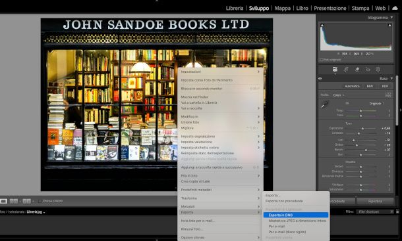
Task: Expand Predefiniti metadati submenu
Action: (220, 190)
